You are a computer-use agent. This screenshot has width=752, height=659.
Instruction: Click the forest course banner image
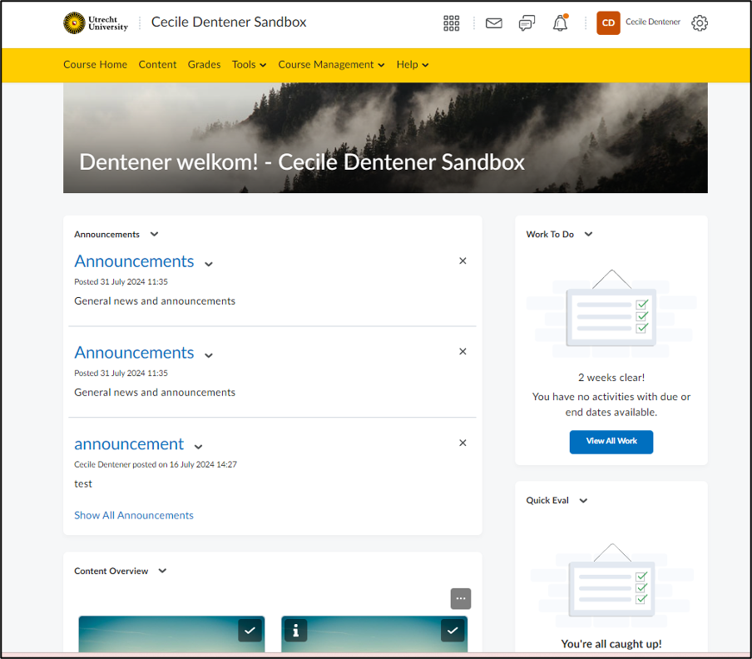(385, 137)
